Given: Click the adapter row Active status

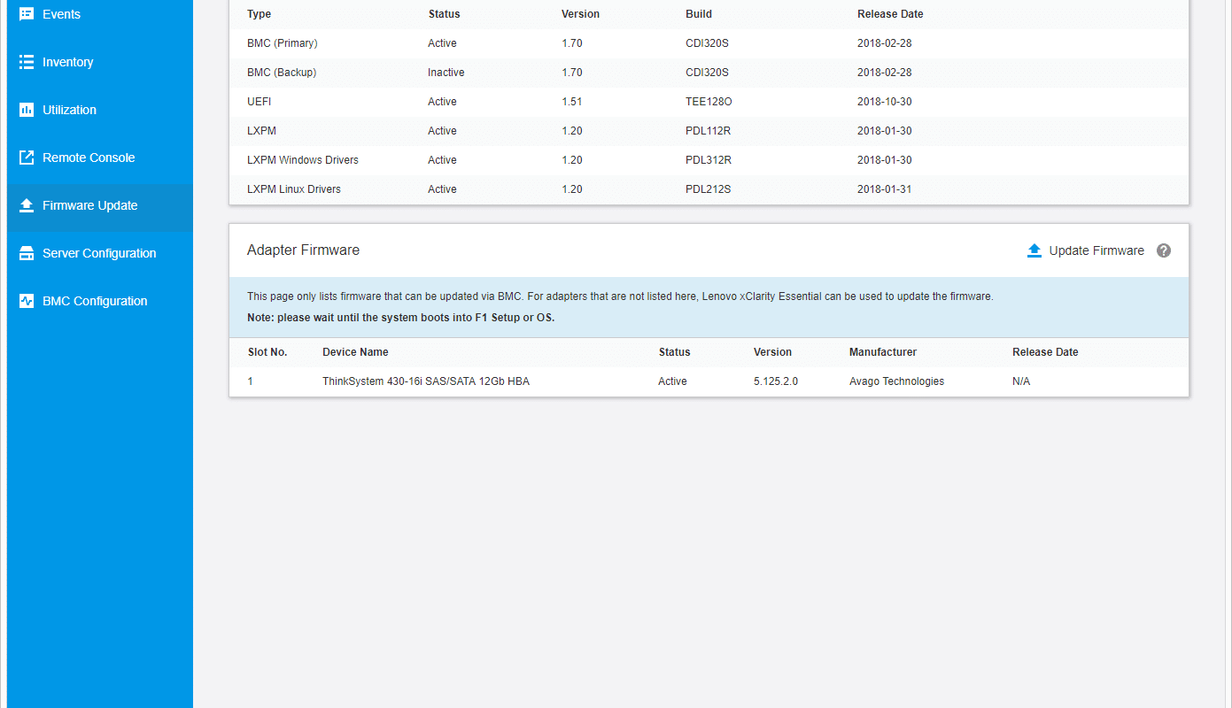Looking at the screenshot, I should point(672,381).
